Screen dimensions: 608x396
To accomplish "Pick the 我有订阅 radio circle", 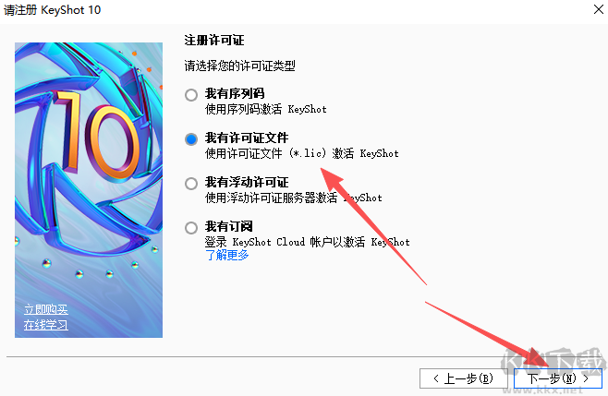I will 190,227.
